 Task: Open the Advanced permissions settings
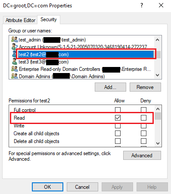(x=142, y=156)
